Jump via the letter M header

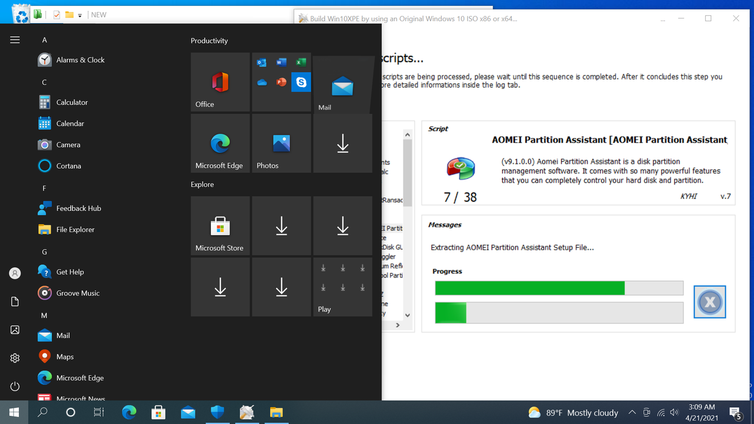[x=44, y=316]
